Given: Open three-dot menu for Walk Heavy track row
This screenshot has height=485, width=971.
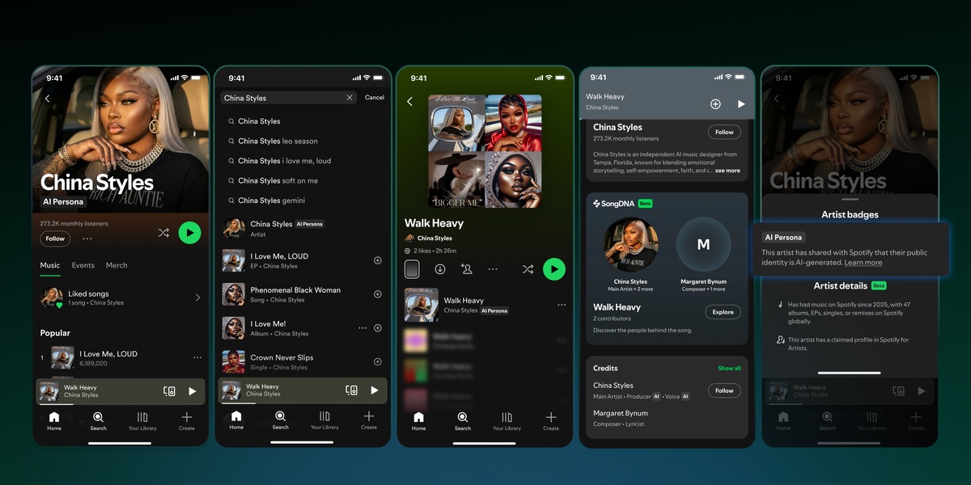Looking at the screenshot, I should pyautogui.click(x=562, y=305).
